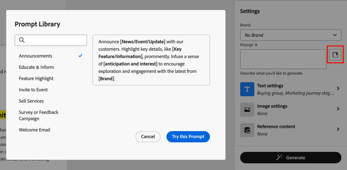Viewport: 347px width, 170px height.
Task: Expand Image settings with its chevron
Action: [338, 109]
